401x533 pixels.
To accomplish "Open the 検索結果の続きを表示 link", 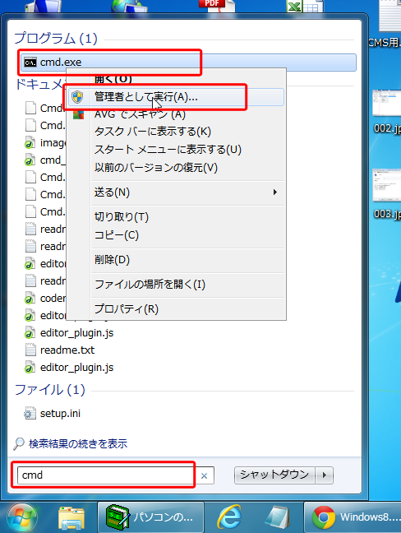I will pyautogui.click(x=78, y=443).
